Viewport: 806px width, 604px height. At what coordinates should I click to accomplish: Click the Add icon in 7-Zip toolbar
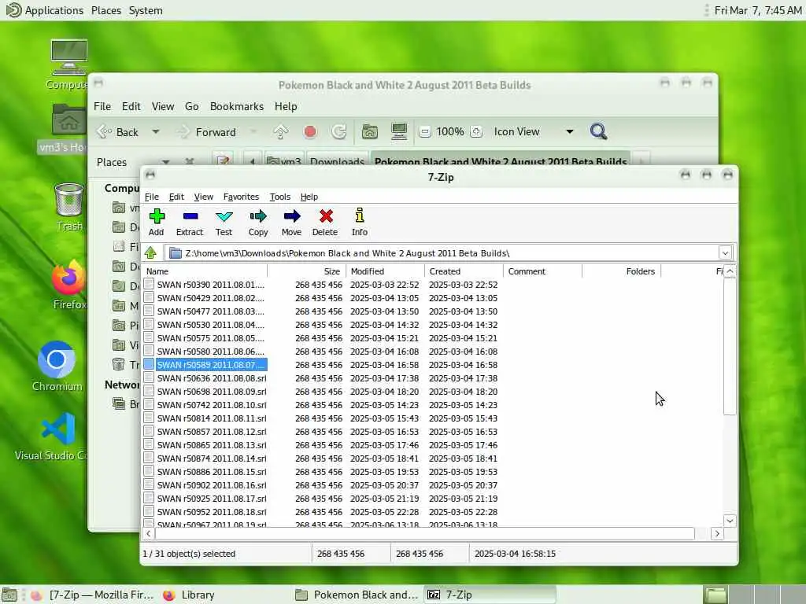[x=157, y=216]
